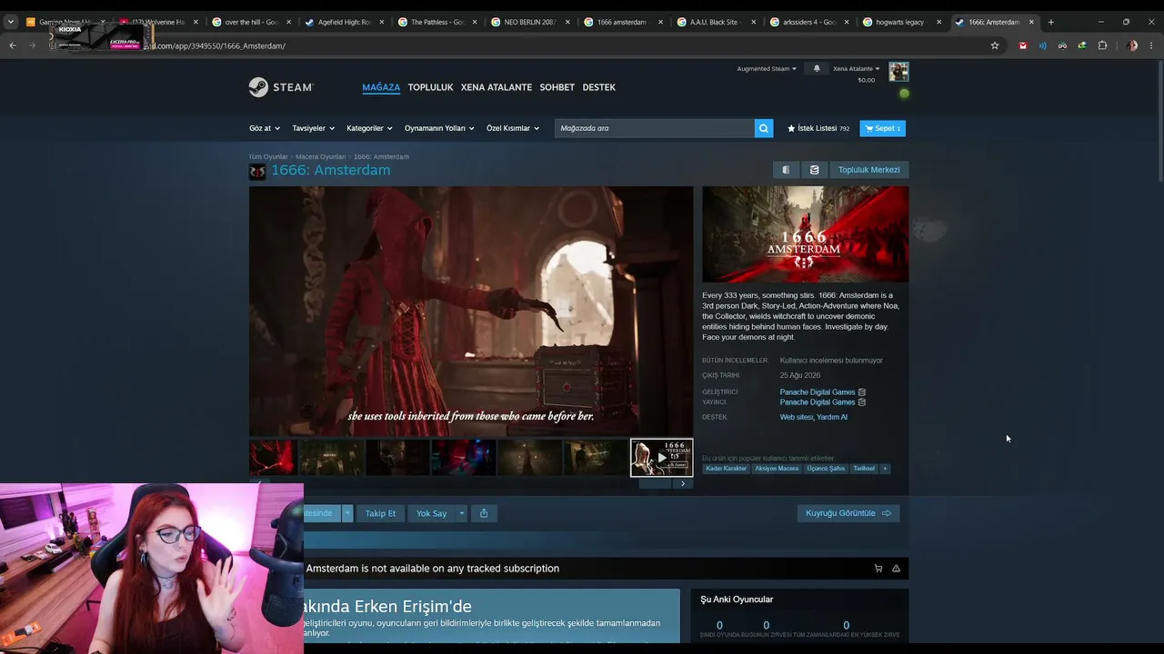Click the 1666 game icon beside the title
1164x654 pixels.
[257, 172]
